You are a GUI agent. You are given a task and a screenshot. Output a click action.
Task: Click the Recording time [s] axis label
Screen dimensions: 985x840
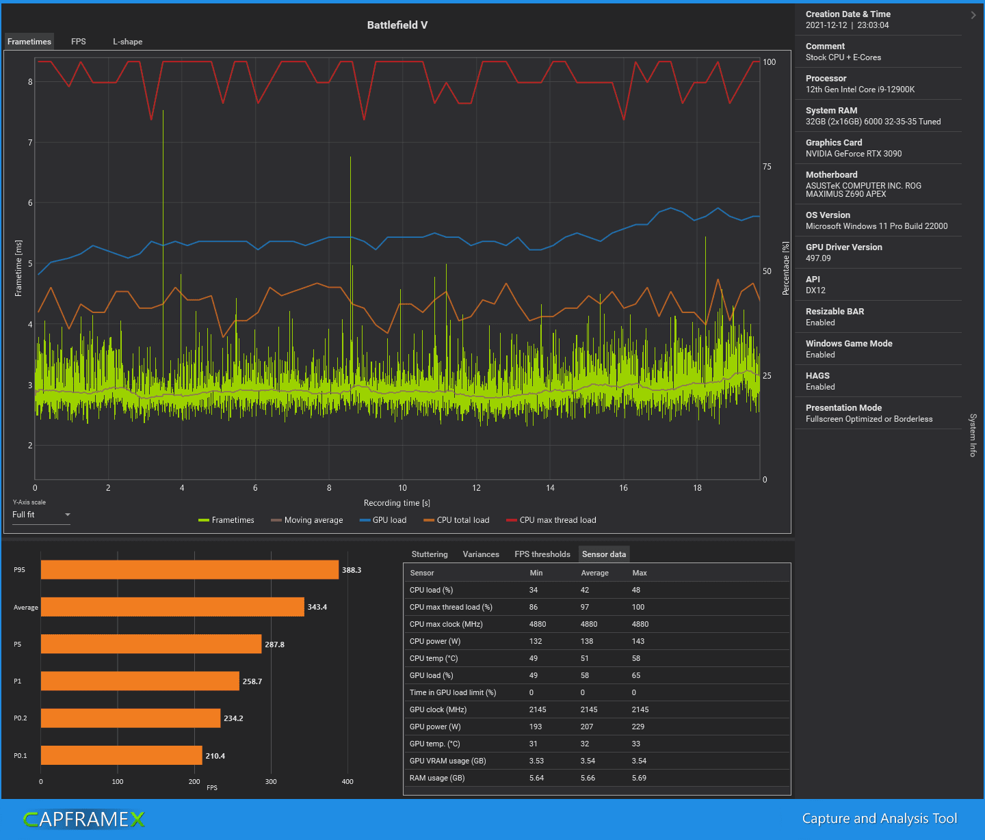[x=397, y=503]
